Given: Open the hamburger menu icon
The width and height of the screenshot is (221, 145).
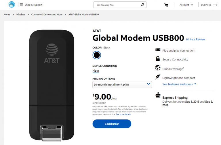Looking at the screenshot, I should tap(21, 5).
